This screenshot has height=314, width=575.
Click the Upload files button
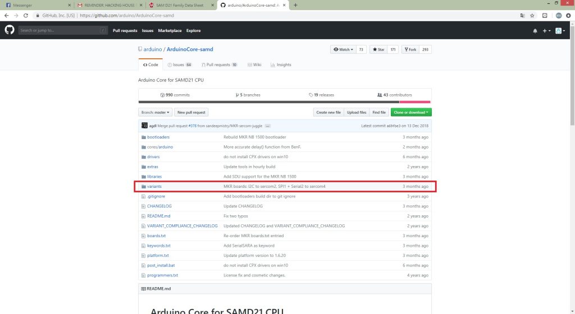pos(357,112)
